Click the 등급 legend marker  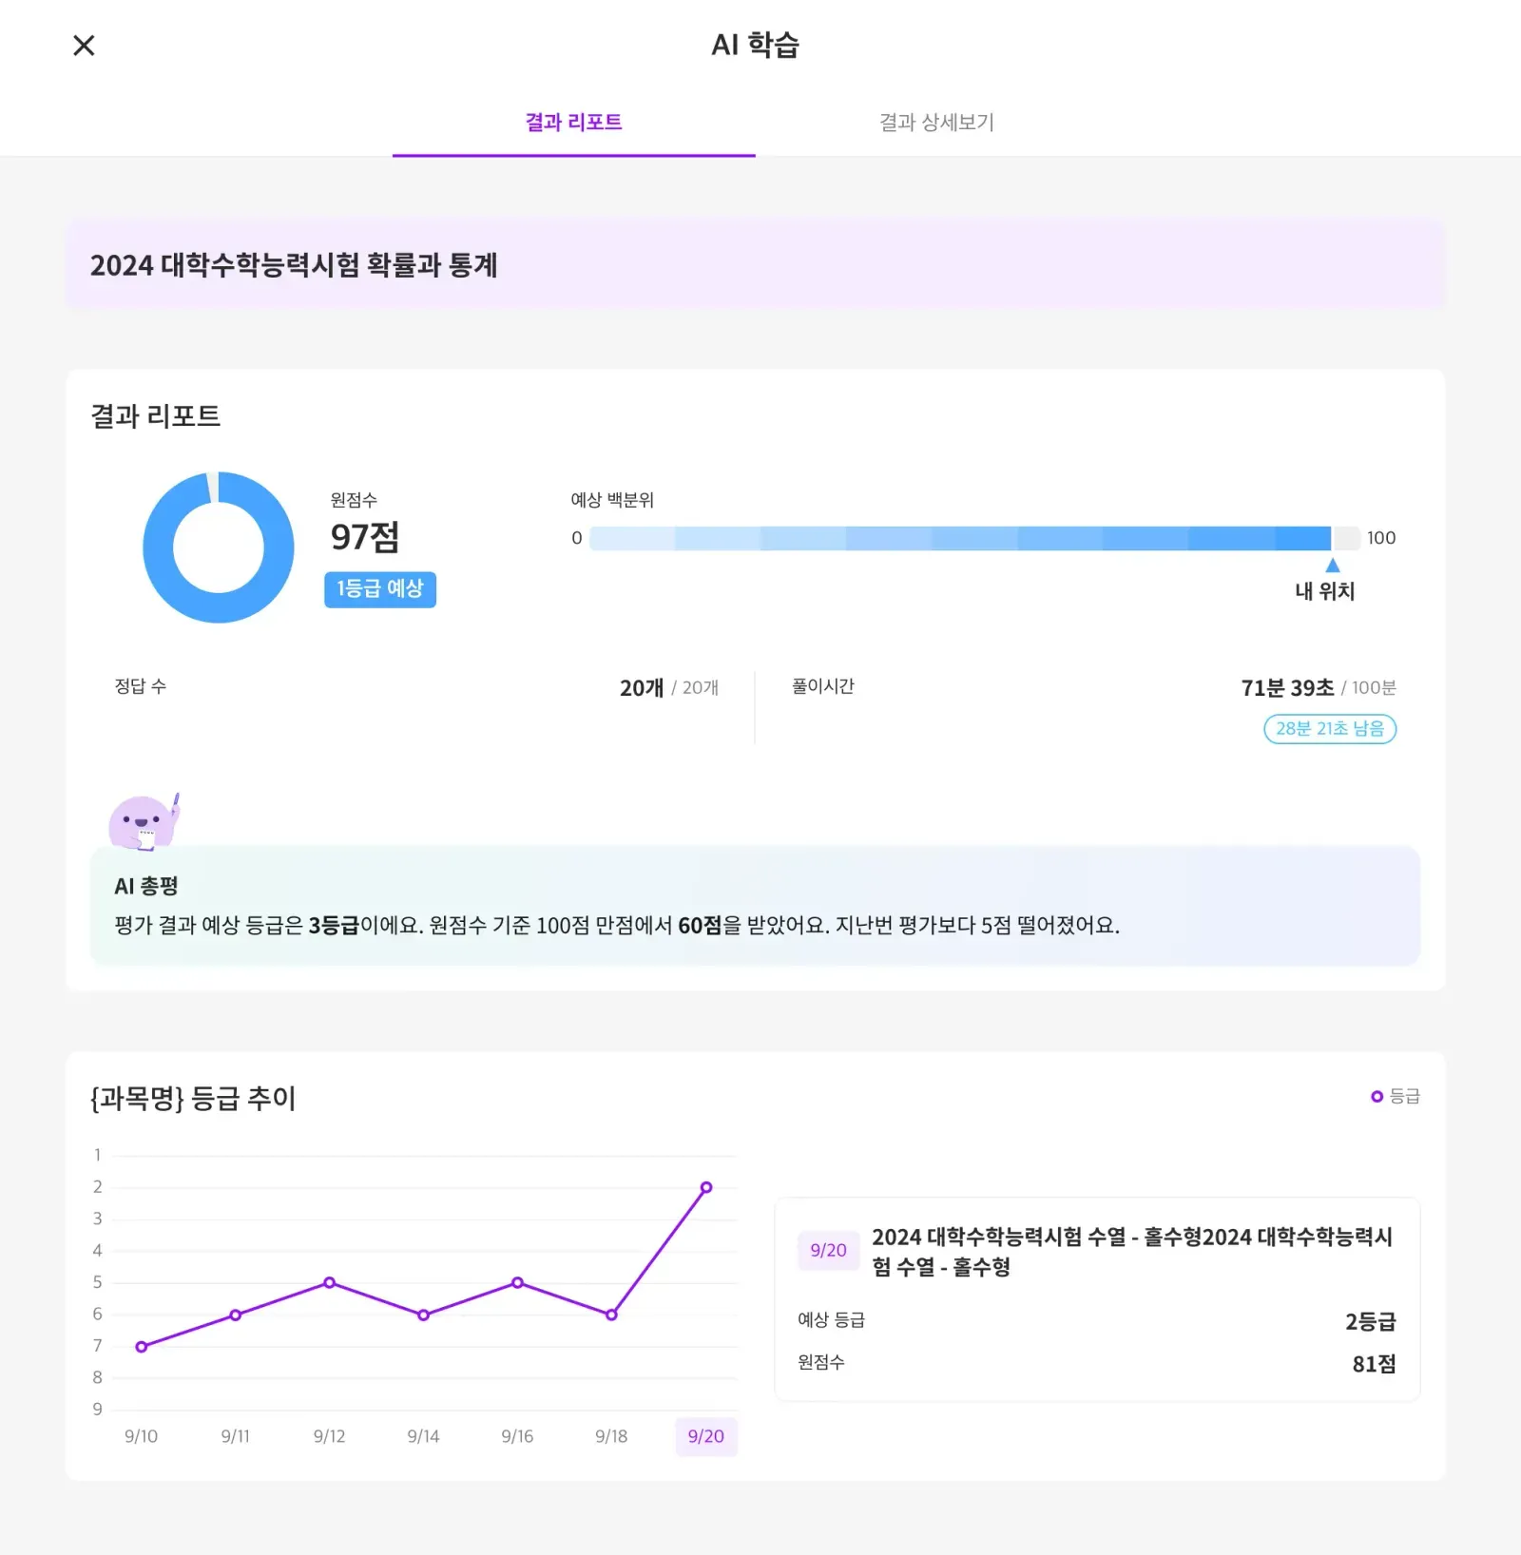(1377, 1097)
